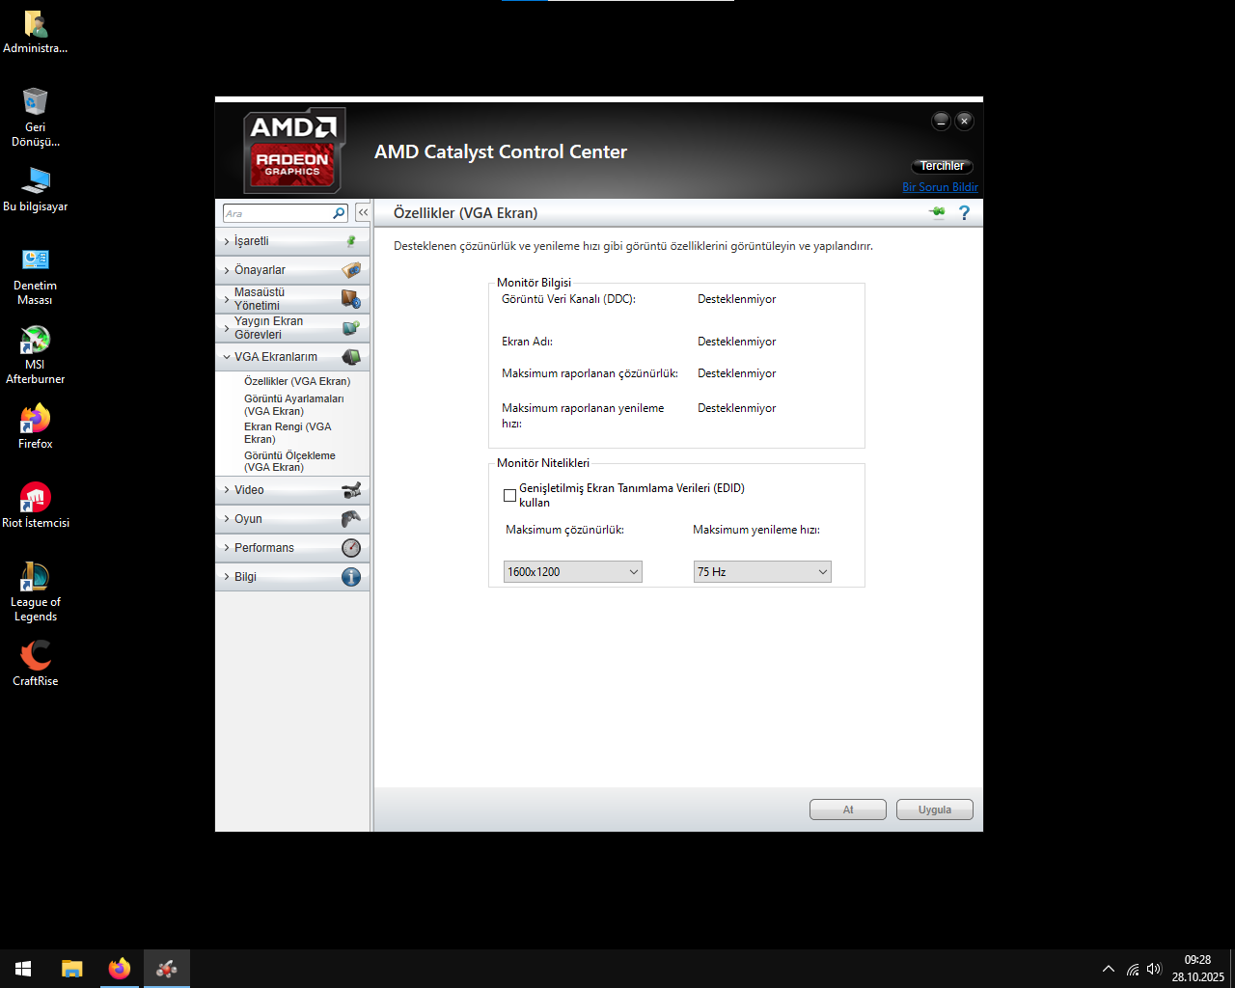
Task: Click the Uygula button
Action: pos(935,810)
